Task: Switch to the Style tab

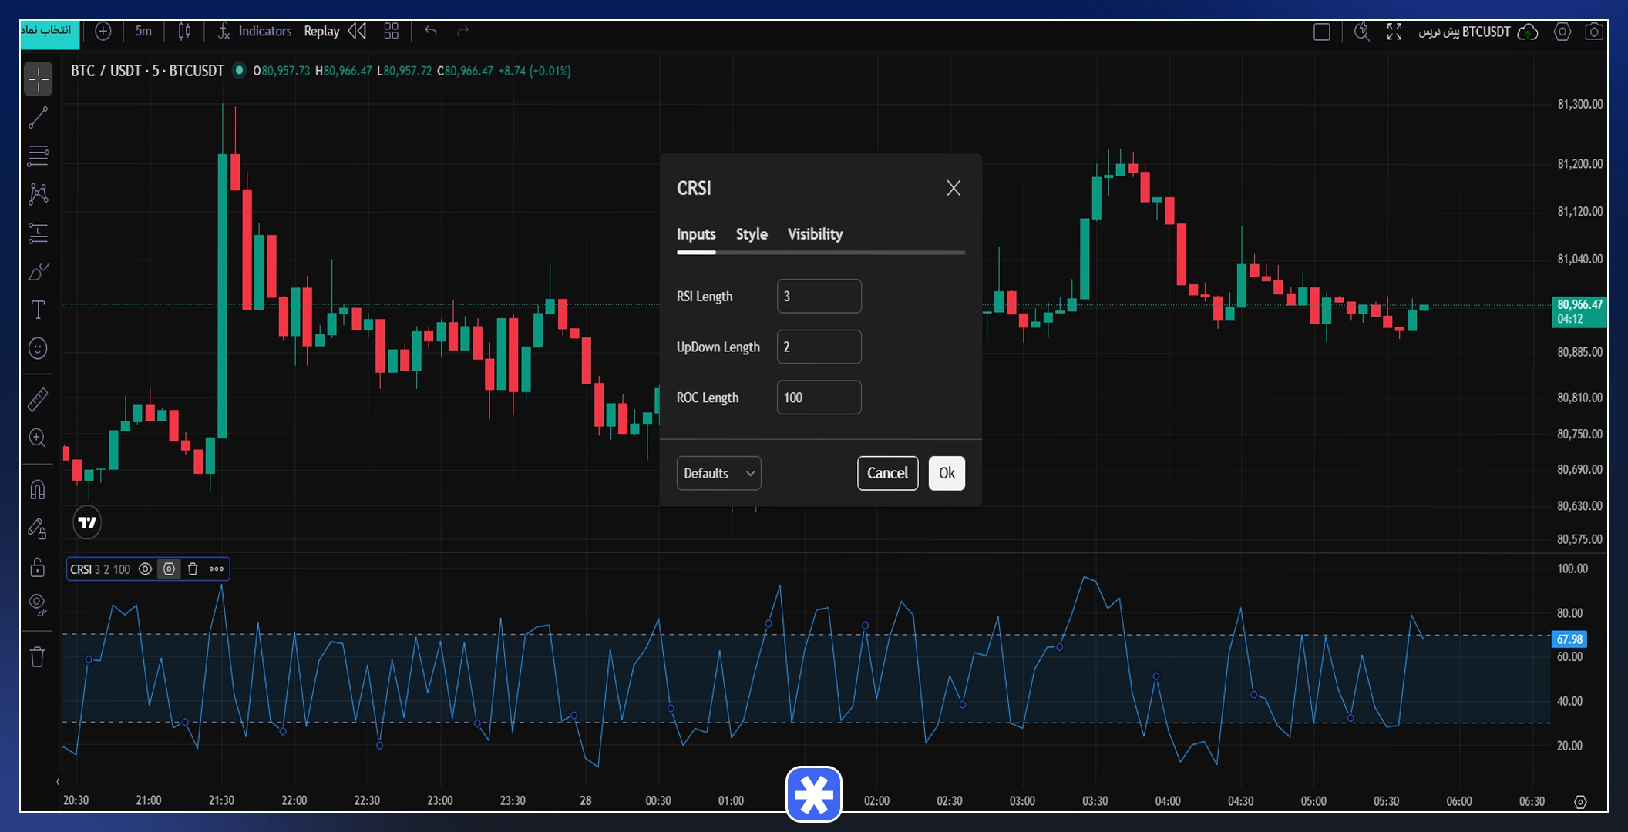Action: click(x=752, y=234)
